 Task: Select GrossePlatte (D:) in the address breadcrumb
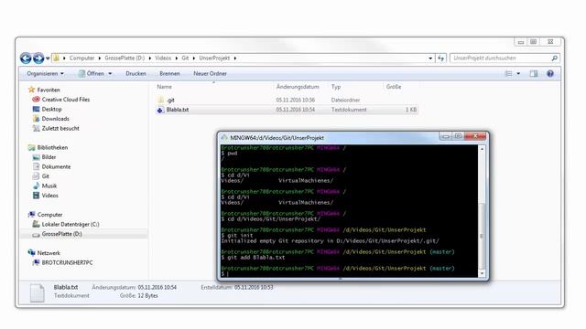point(125,58)
